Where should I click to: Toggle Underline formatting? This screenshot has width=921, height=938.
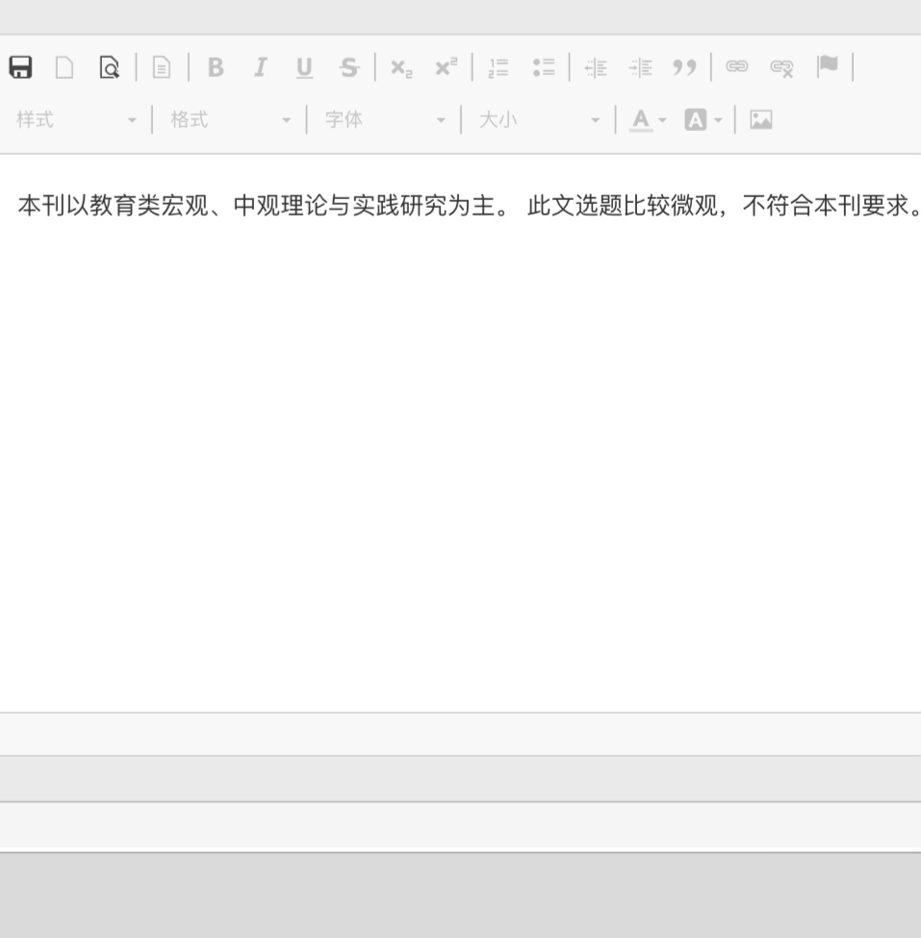(304, 67)
